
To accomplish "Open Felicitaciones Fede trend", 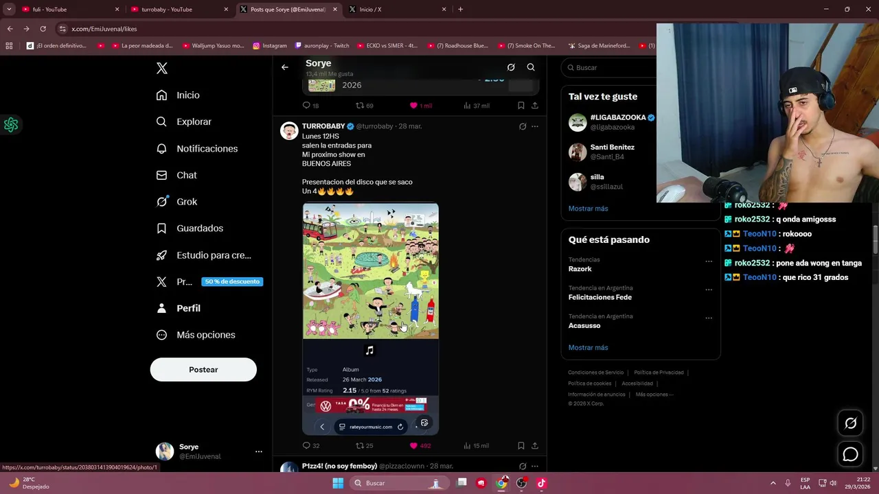I will tap(600, 297).
